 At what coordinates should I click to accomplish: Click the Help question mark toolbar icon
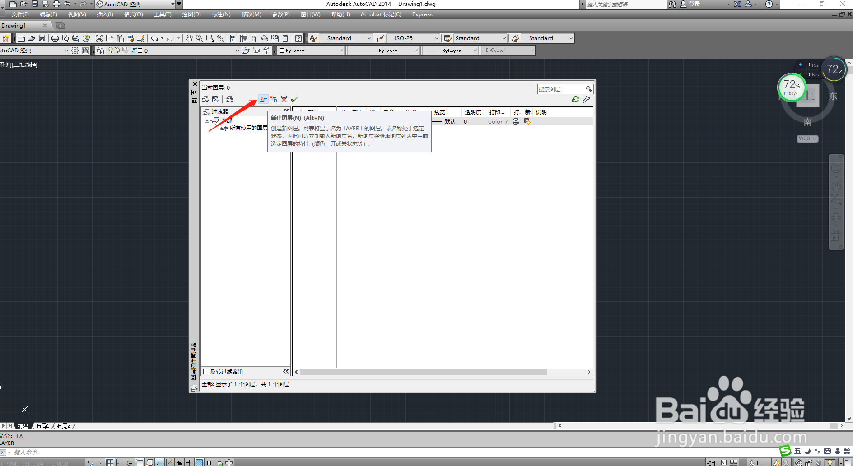click(298, 38)
